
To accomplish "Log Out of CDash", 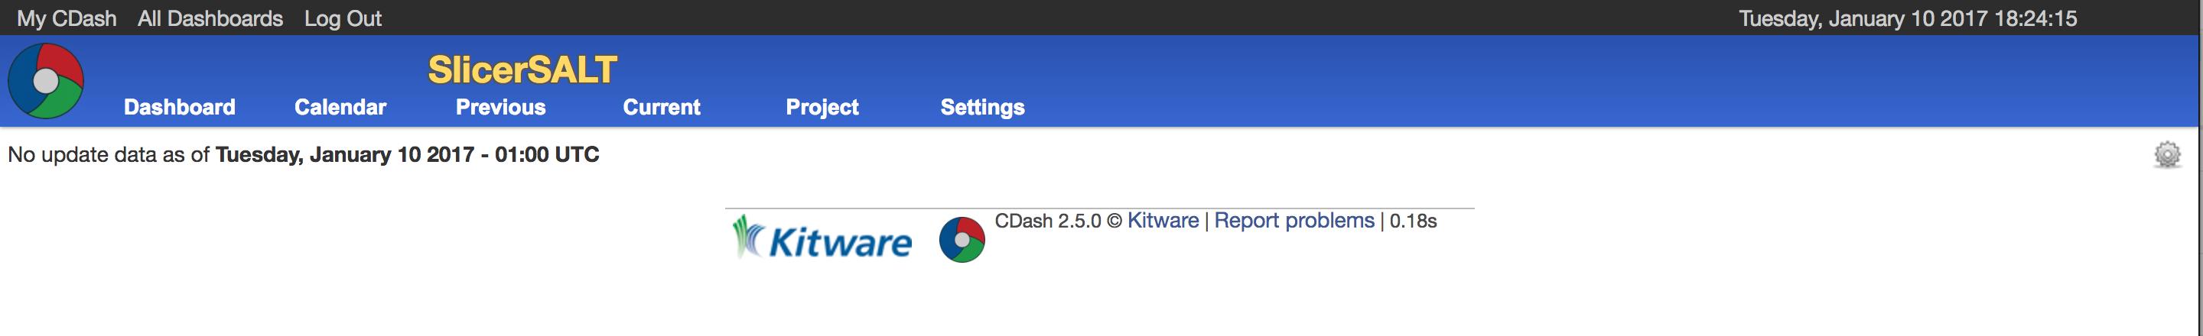I will click(342, 19).
